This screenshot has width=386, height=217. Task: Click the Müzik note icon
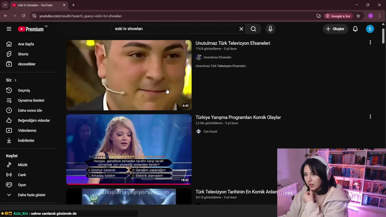[x=9, y=165]
